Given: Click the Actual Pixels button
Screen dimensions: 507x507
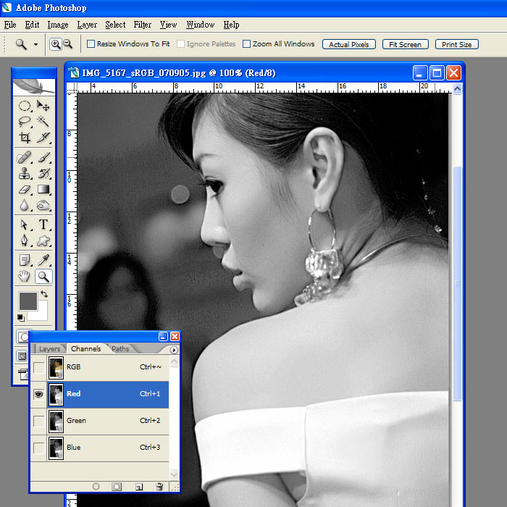Looking at the screenshot, I should 348,44.
